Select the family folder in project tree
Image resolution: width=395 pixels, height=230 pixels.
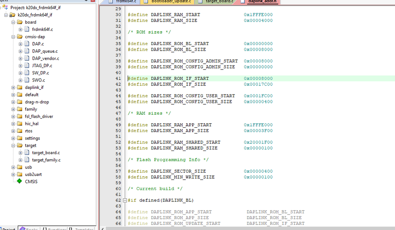point(31,109)
